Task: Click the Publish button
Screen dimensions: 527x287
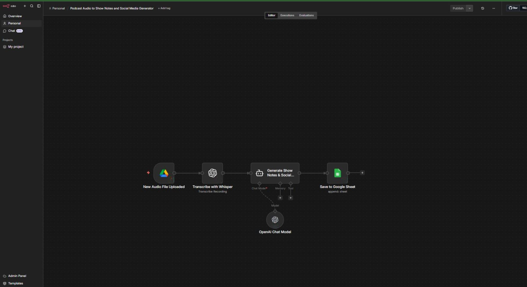Action: coord(457,8)
